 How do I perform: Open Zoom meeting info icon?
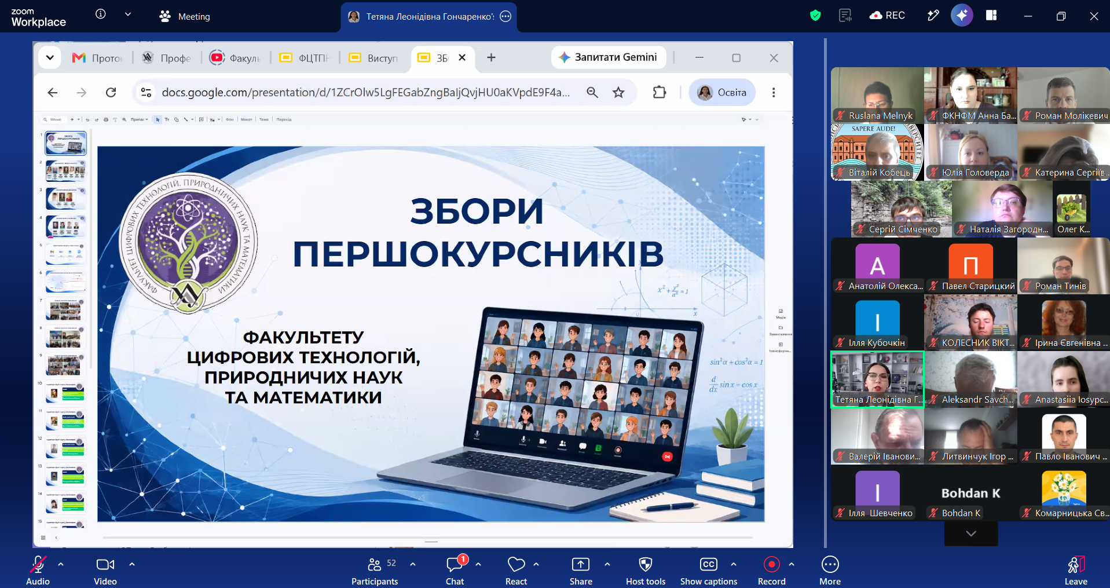click(x=101, y=14)
